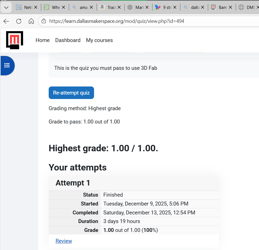Image resolution: width=259 pixels, height=250 pixels.
Task: Open the Home menu item
Action: tap(43, 40)
